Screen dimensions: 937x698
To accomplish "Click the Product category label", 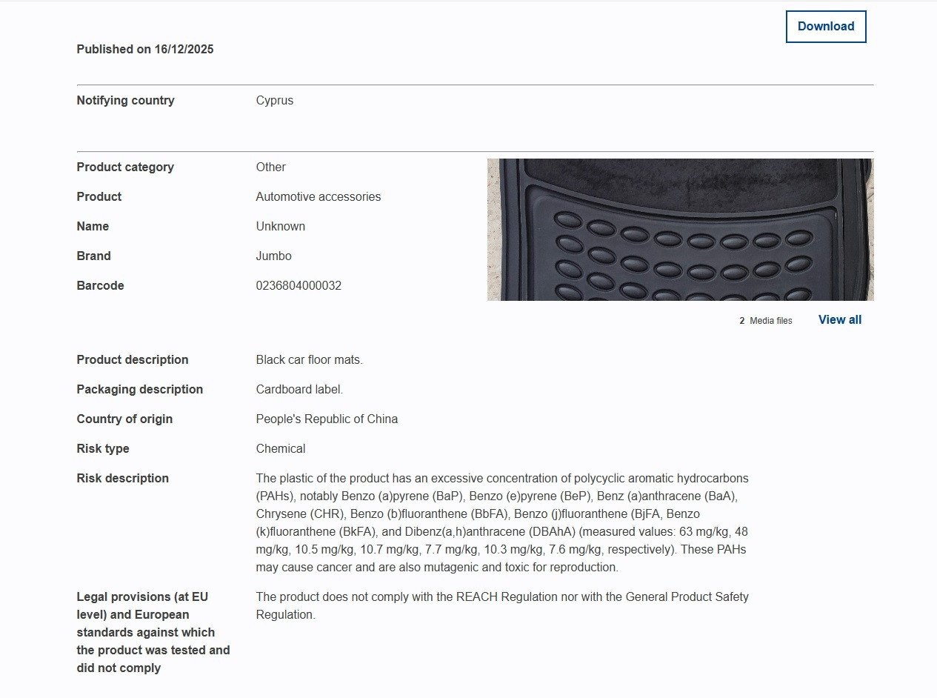I will (x=125, y=167).
